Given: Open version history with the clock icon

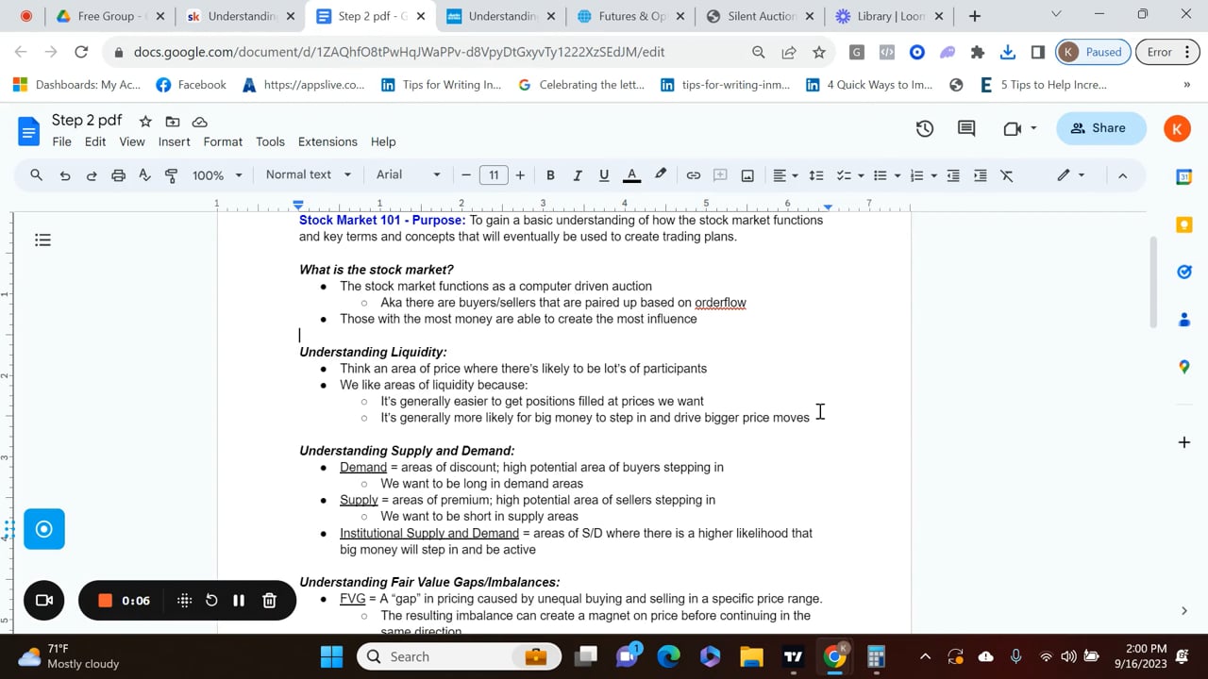Looking at the screenshot, I should pyautogui.click(x=924, y=127).
